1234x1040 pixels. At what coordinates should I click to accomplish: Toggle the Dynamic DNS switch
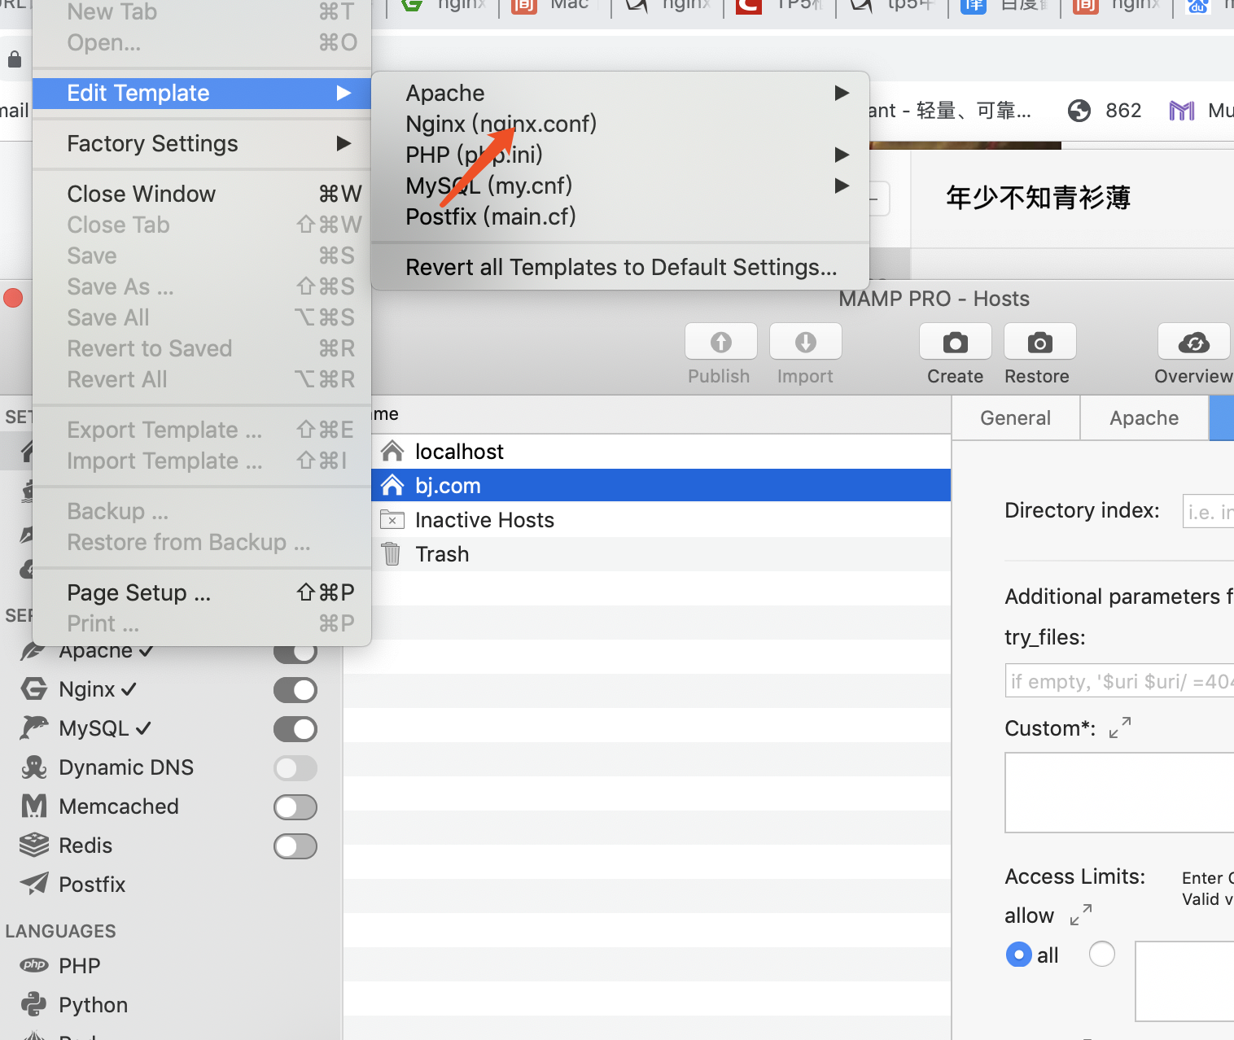pos(295,768)
